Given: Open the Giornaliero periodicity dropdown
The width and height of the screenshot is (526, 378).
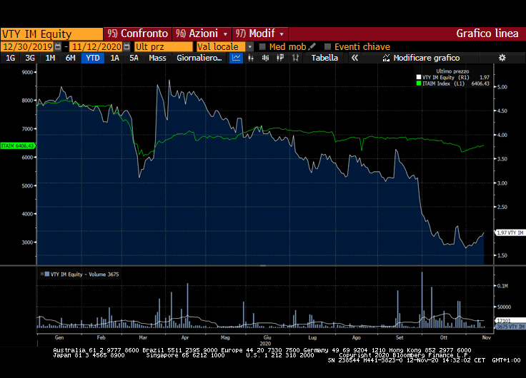Looking at the screenshot, I should (199, 58).
